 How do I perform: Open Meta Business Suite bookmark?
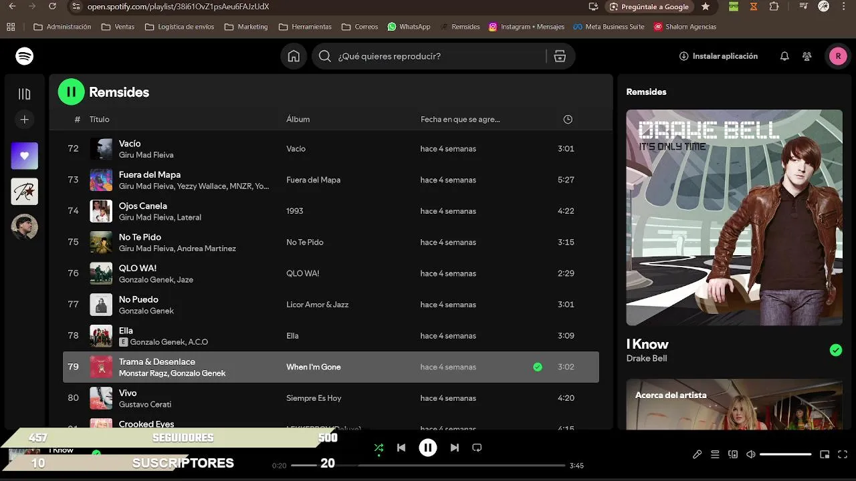[x=609, y=27]
